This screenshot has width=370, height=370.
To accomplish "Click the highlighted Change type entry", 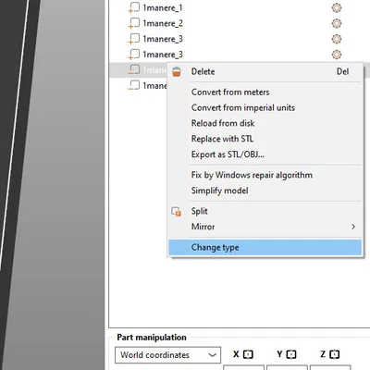I will pos(265,247).
